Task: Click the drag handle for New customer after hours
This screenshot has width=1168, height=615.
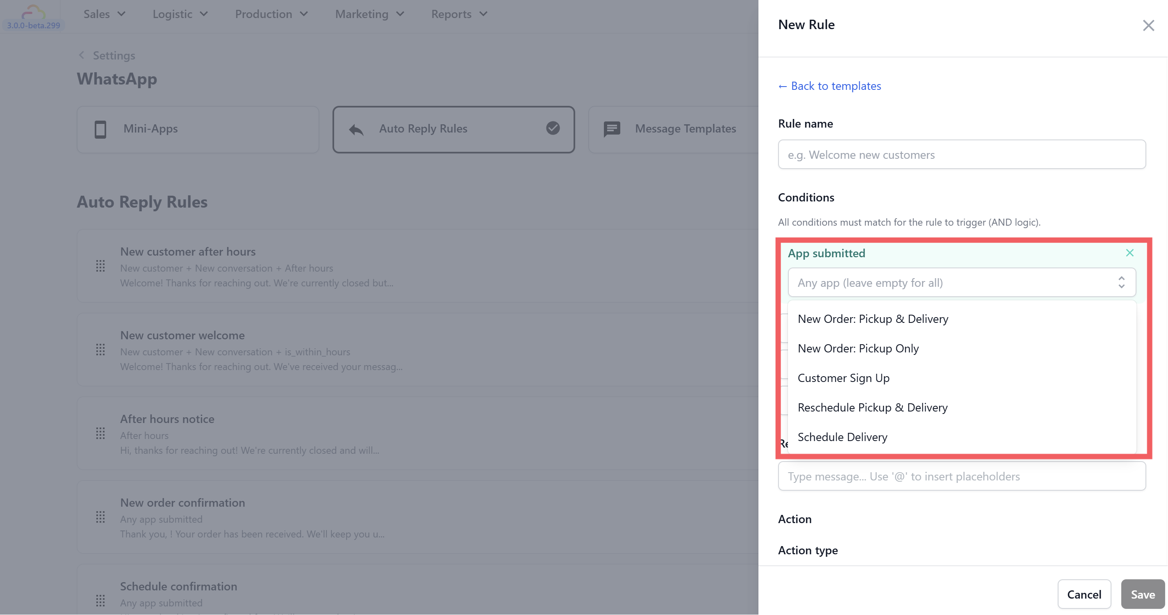Action: [x=100, y=266]
